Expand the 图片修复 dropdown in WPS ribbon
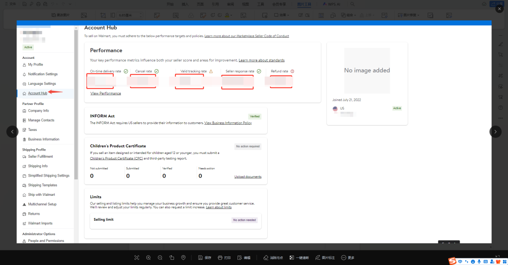This screenshot has width=508, height=265. 409,15
